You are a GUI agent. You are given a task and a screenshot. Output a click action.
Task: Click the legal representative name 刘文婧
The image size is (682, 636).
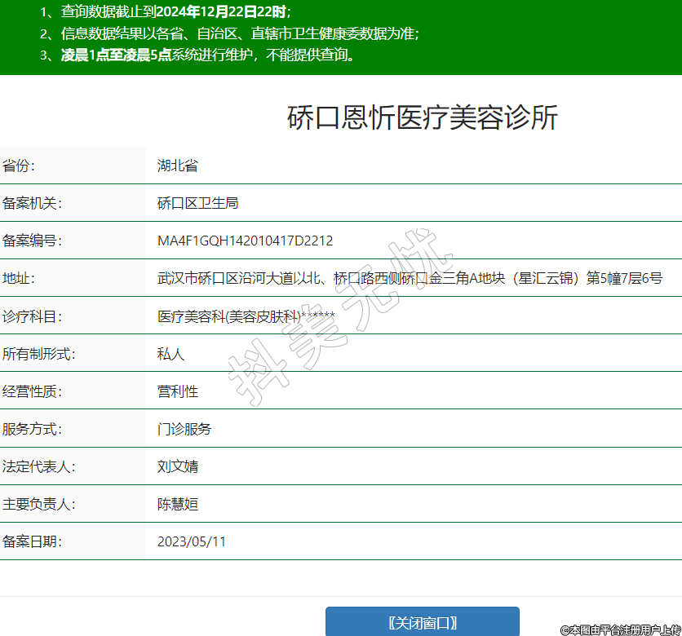[x=178, y=466]
